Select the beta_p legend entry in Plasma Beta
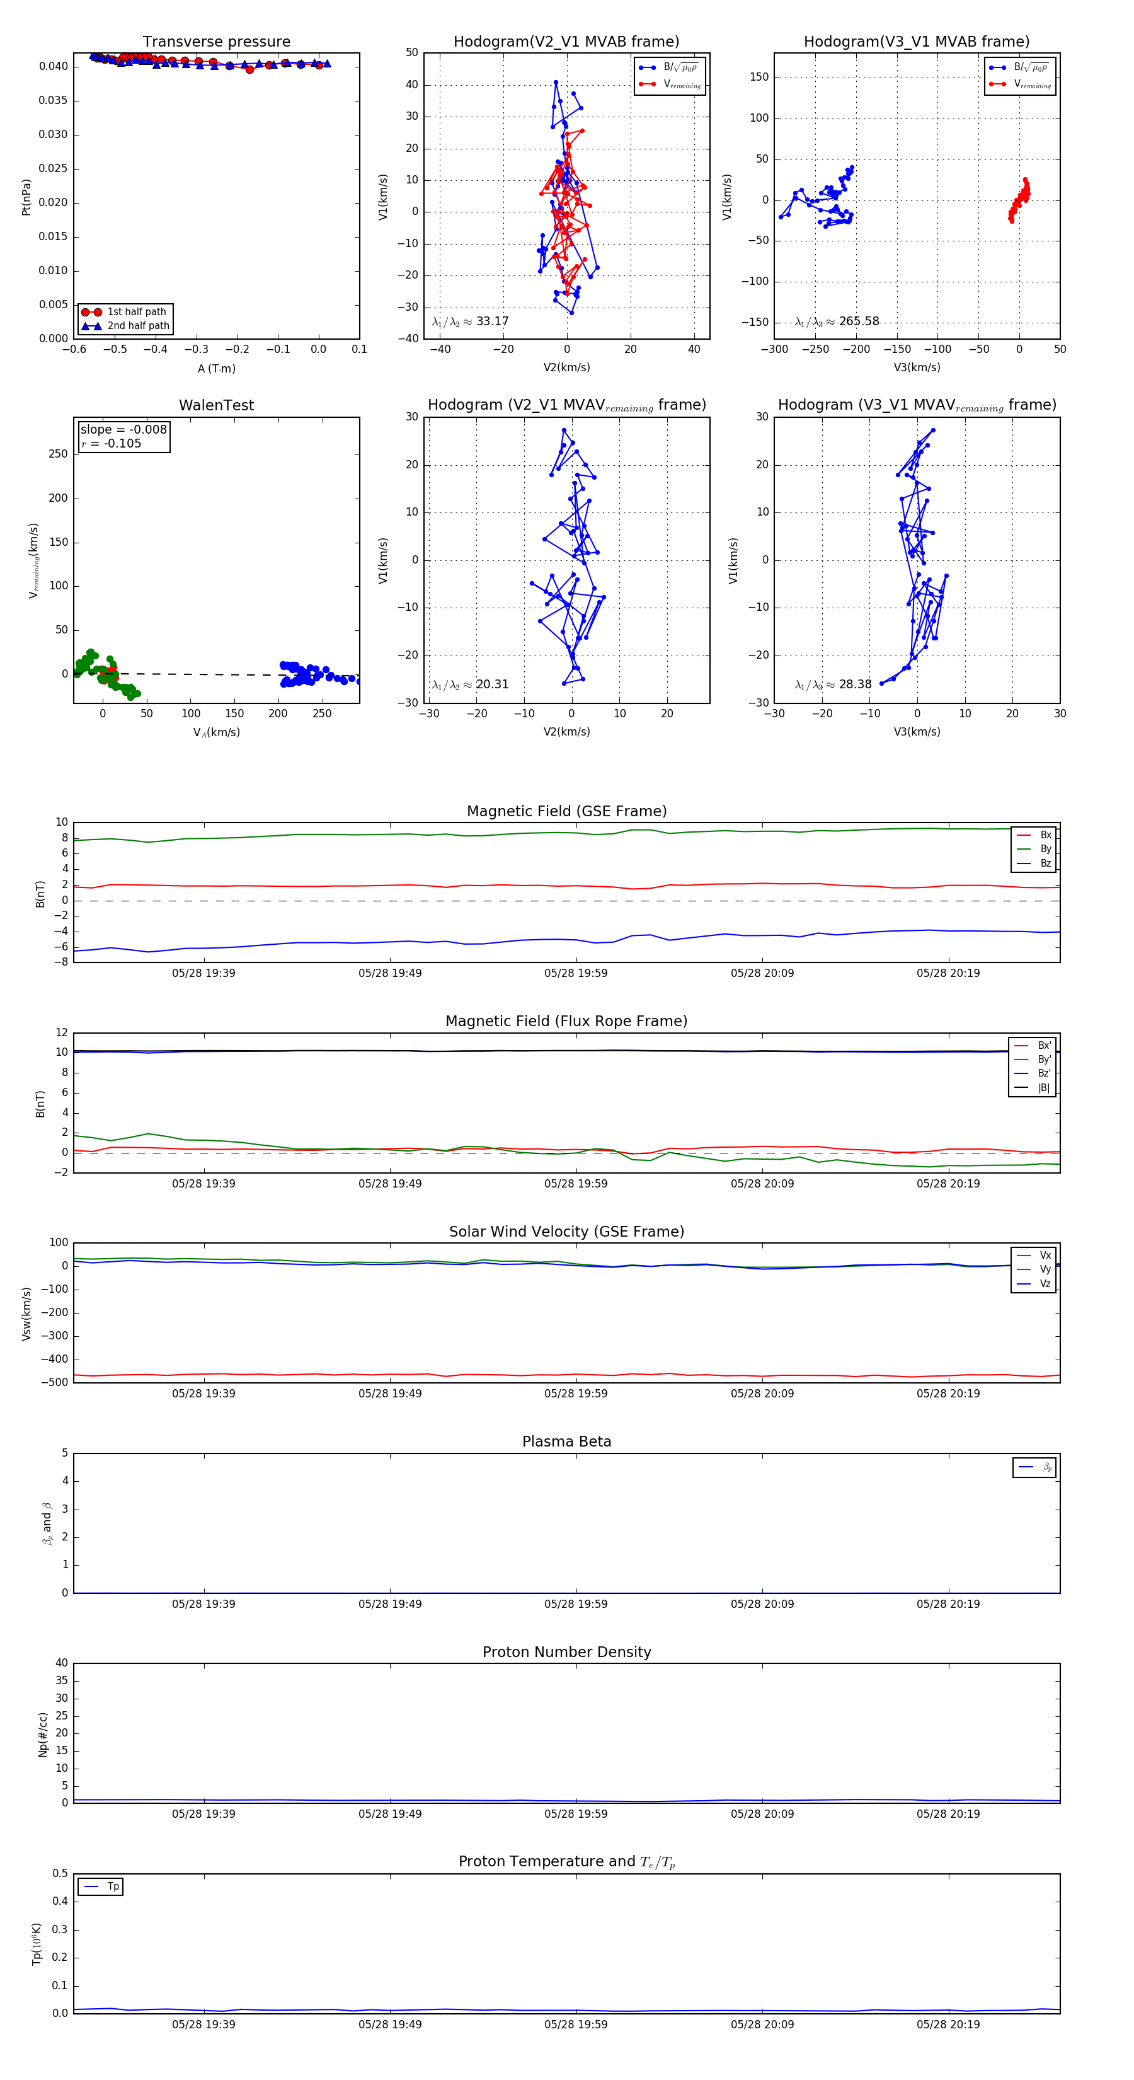 (1034, 1467)
